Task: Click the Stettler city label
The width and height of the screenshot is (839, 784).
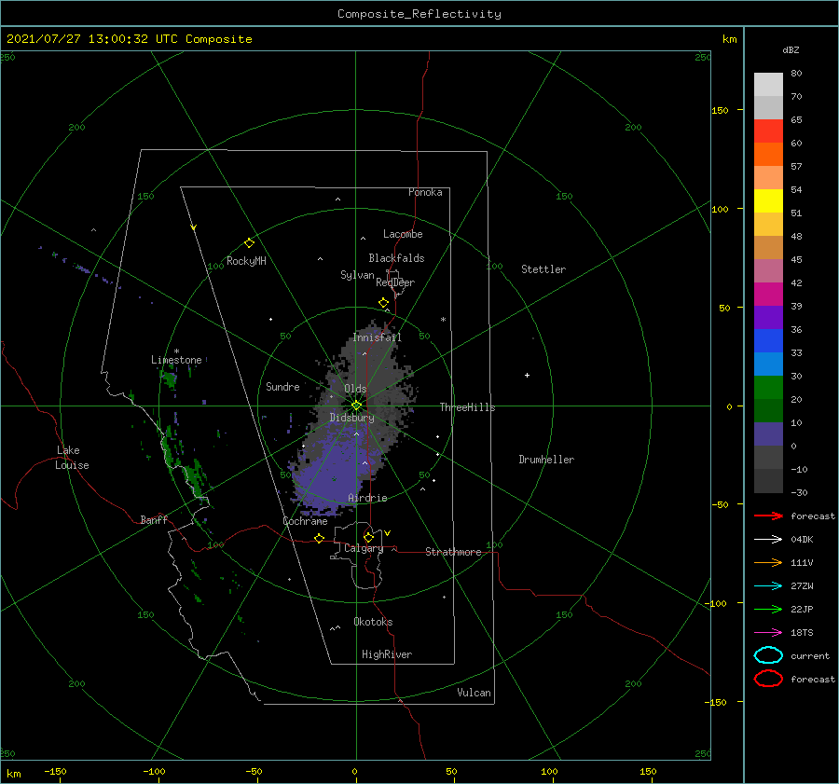Action: [543, 269]
